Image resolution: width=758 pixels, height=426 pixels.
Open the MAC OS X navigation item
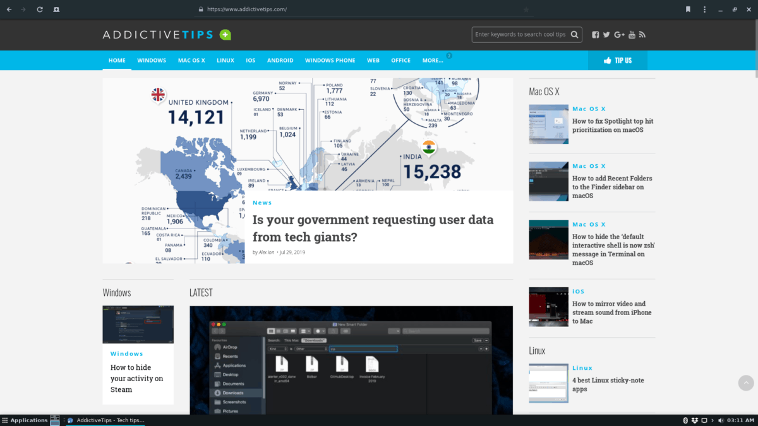click(191, 61)
